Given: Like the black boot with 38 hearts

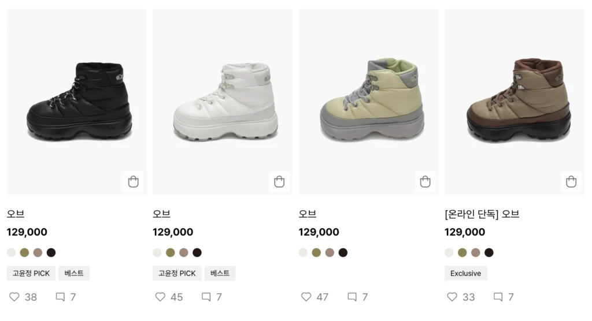Looking at the screenshot, I should pyautogui.click(x=14, y=297).
